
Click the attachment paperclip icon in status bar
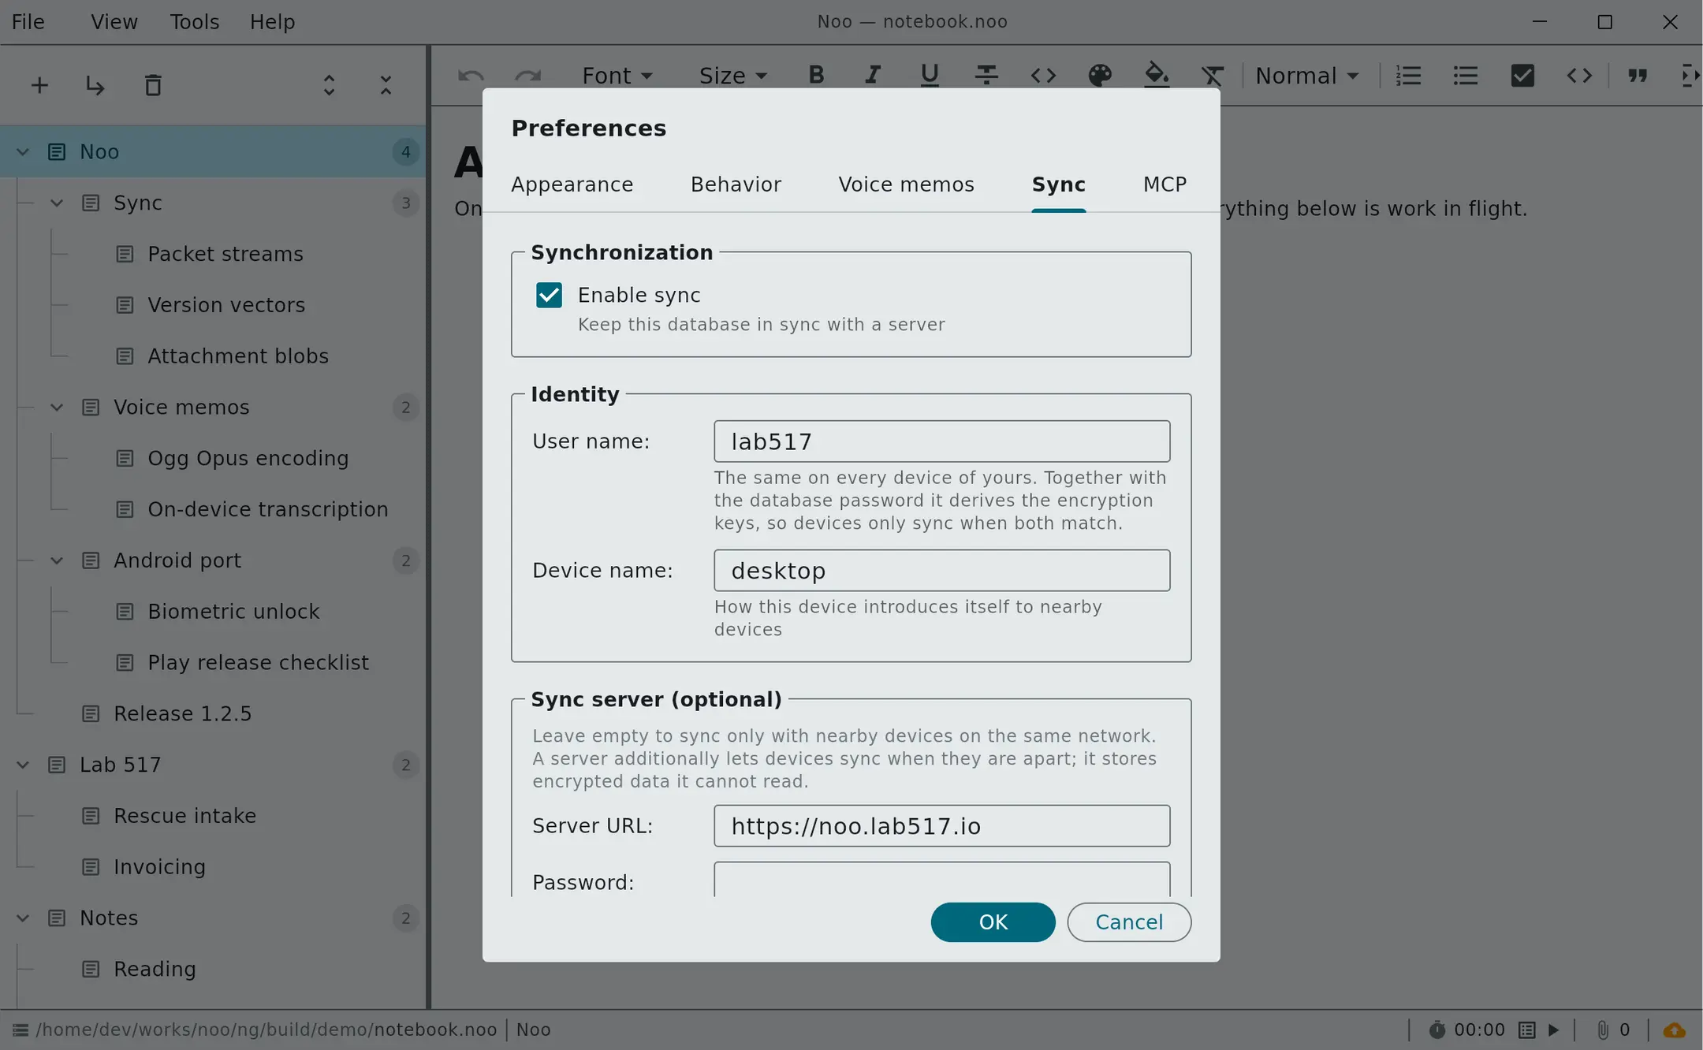coord(1603,1030)
